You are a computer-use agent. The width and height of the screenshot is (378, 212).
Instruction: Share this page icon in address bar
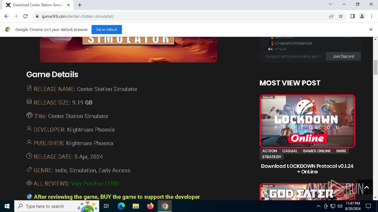[331, 16]
